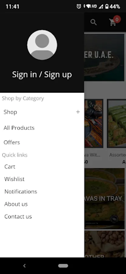The image size is (126, 274).
Task: Go to Offers section
Action: pyautogui.click(x=42, y=142)
